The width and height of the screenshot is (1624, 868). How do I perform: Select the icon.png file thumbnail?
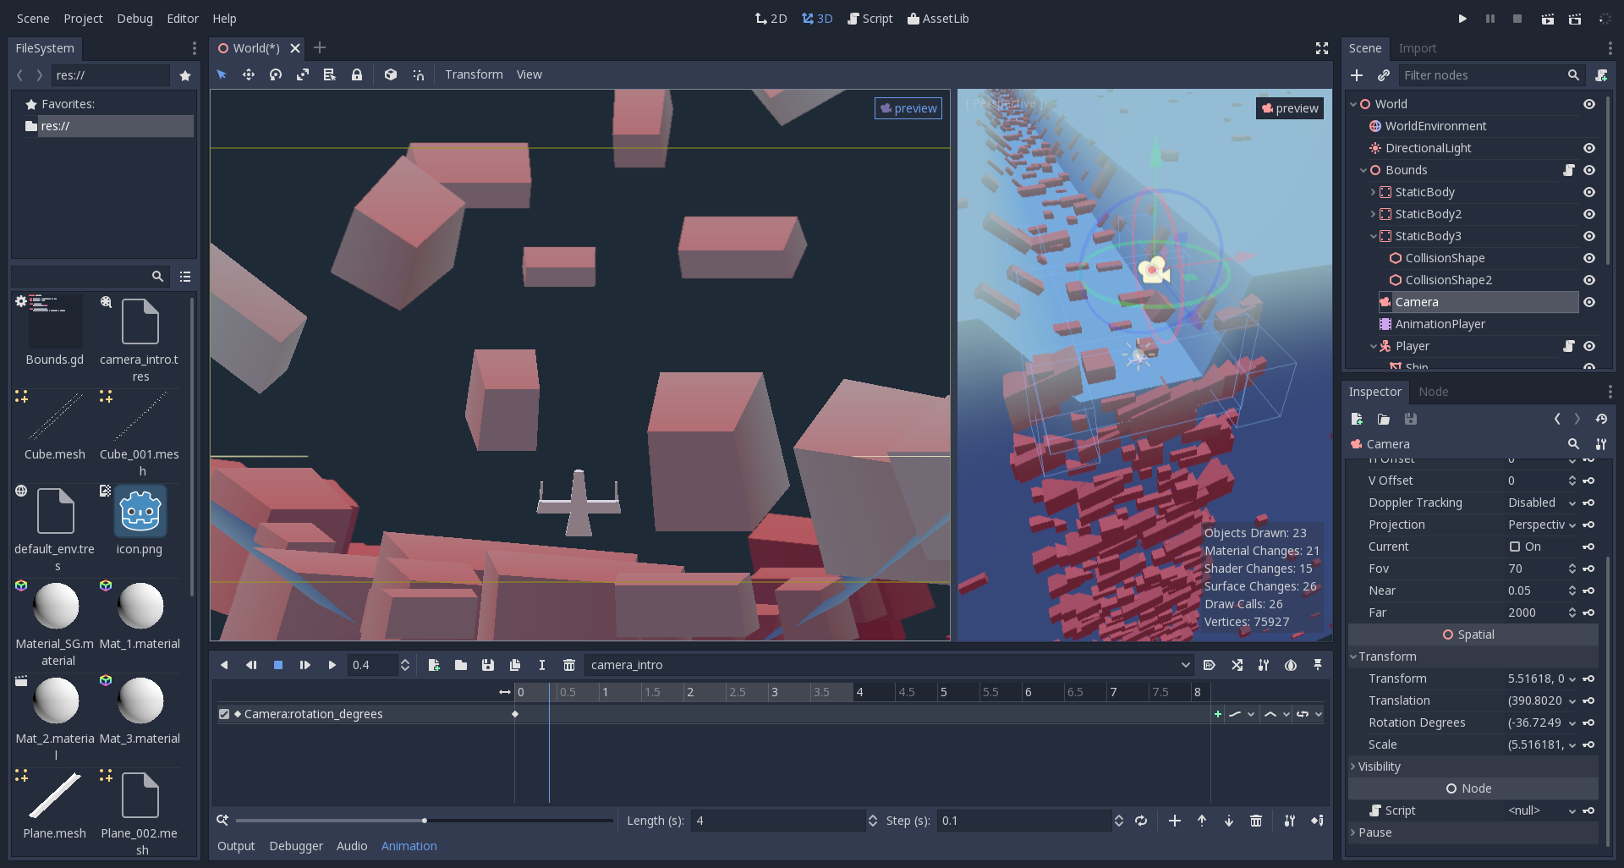[x=140, y=512]
